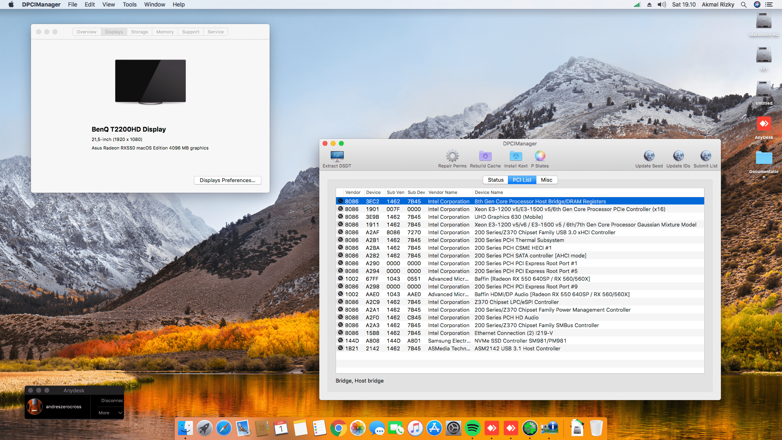
Task: Open the Tools menu
Action: (130, 4)
